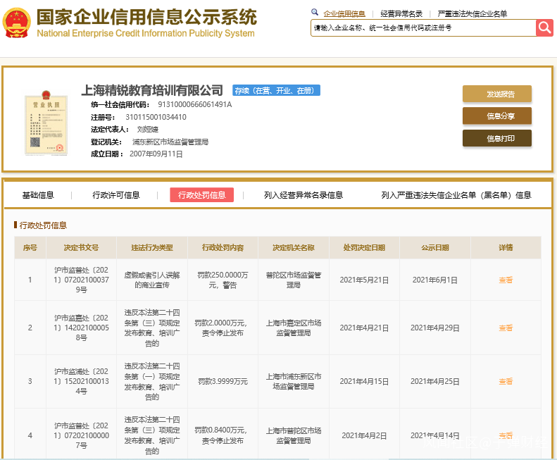Viewport: 557px width, 460px height.
Task: Select the 经营异常名录 search category
Action: (401, 13)
